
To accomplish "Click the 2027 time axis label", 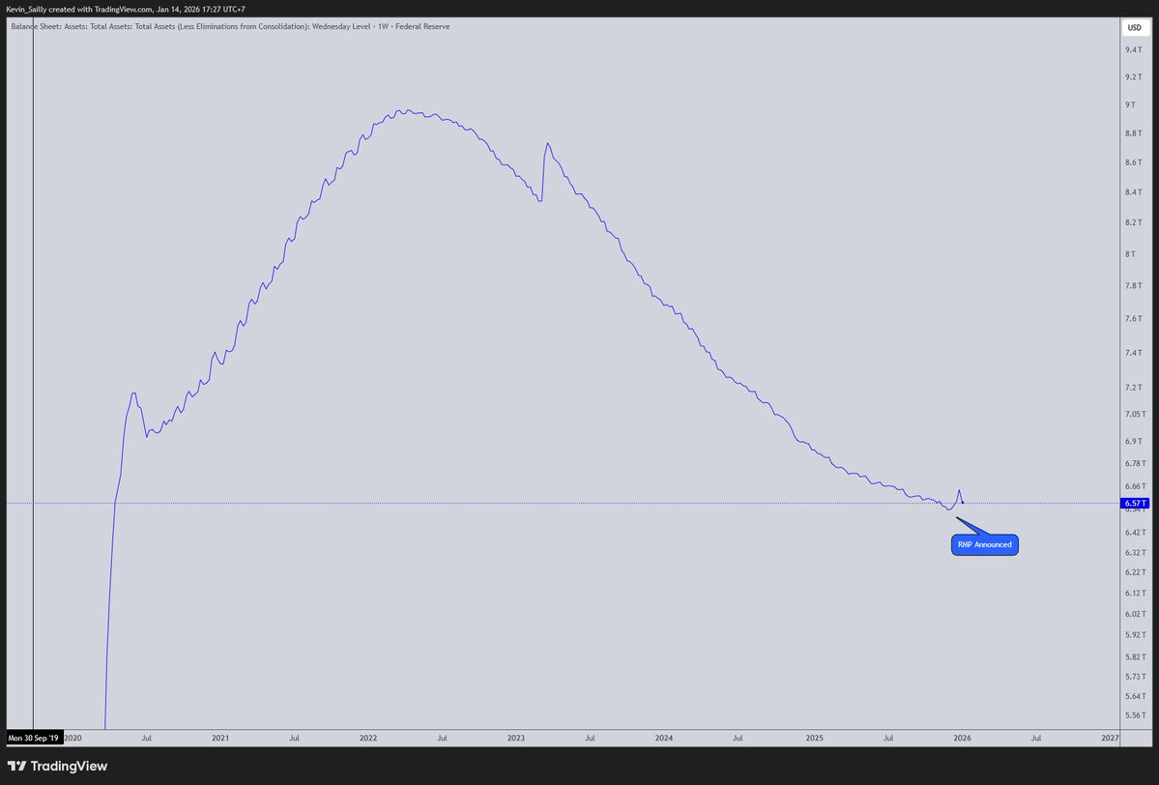I will coord(1110,738).
